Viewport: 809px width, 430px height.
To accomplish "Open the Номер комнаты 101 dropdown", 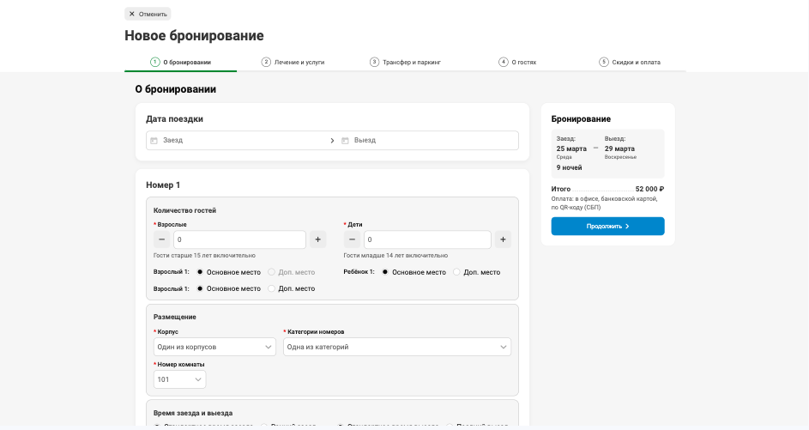I will [x=179, y=379].
